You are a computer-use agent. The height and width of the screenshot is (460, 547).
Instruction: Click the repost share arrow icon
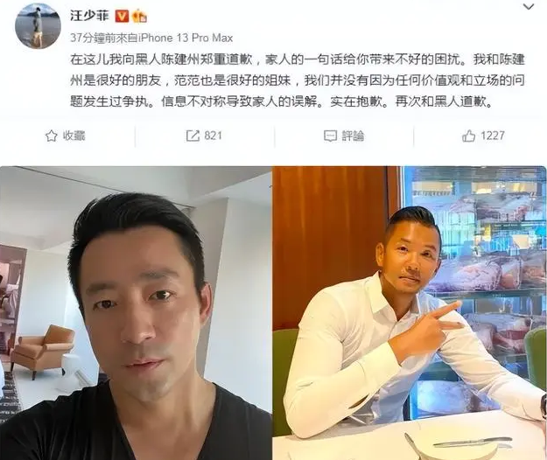(193, 136)
